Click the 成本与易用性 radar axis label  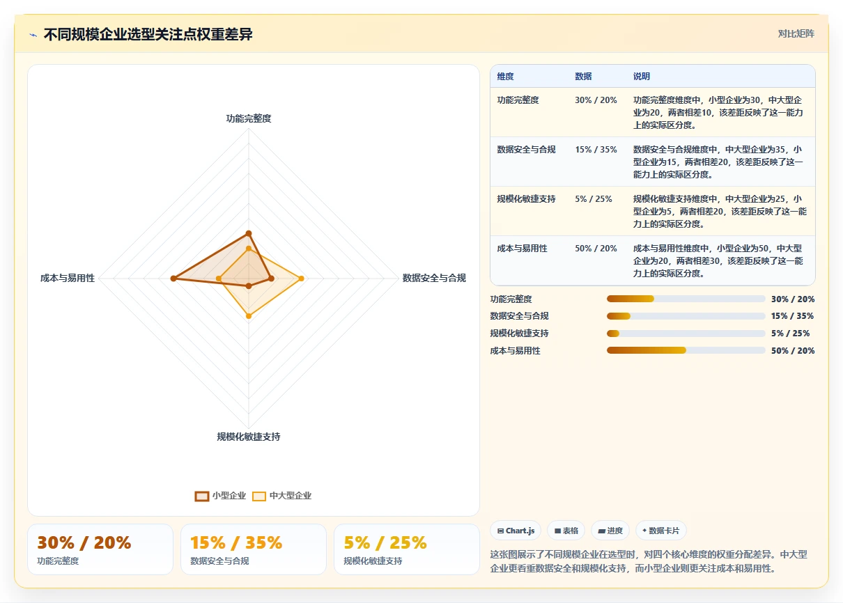pyautogui.click(x=68, y=278)
